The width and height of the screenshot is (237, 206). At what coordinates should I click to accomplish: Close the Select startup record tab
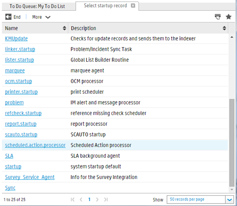[x=133, y=6]
